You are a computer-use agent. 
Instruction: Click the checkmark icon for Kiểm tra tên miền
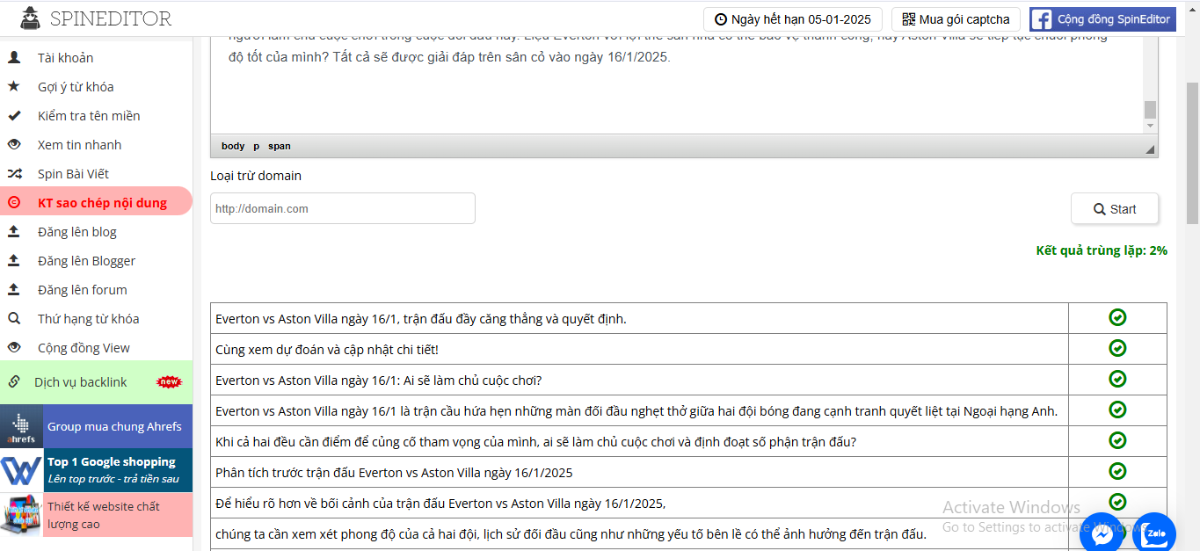coord(14,116)
